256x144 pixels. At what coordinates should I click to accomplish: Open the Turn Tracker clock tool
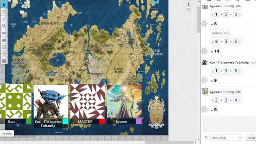(4, 47)
